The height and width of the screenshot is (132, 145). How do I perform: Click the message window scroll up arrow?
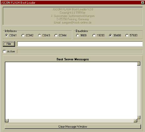(139, 64)
